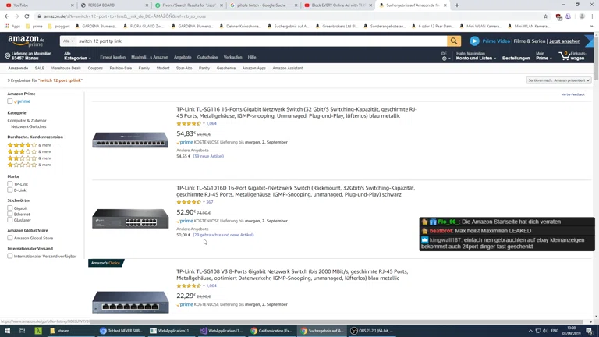This screenshot has height=337, width=599.
Task: Expand the 'Konto und Listen' menu
Action: 475,58
